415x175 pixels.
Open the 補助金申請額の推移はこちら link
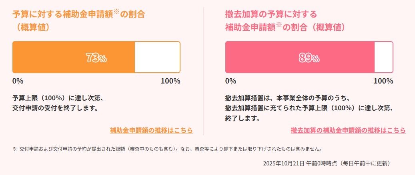pos(151,130)
